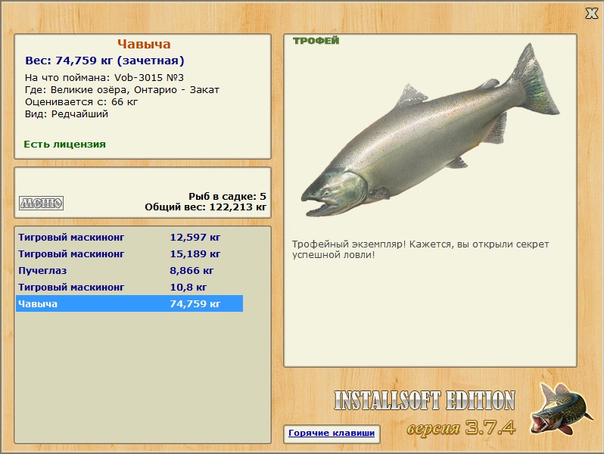Viewport: 604px width, 454px height.
Task: Open the Меню button
Action: (x=41, y=203)
